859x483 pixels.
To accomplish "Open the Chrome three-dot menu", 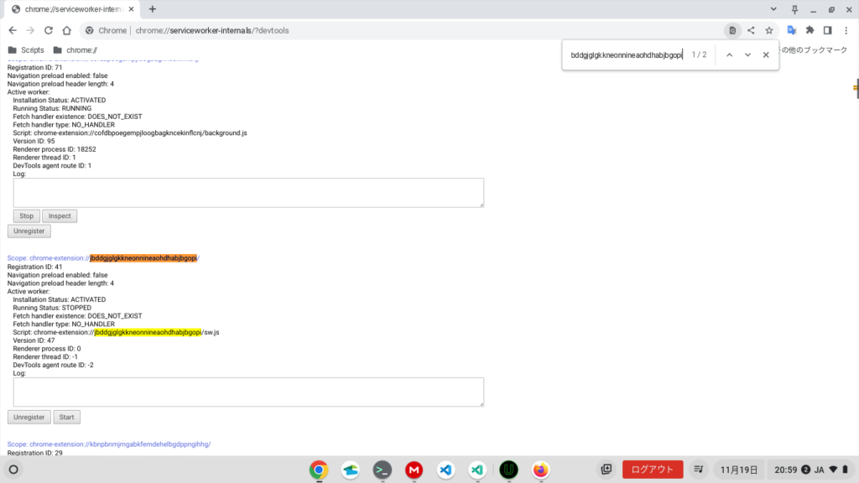I will tap(846, 30).
